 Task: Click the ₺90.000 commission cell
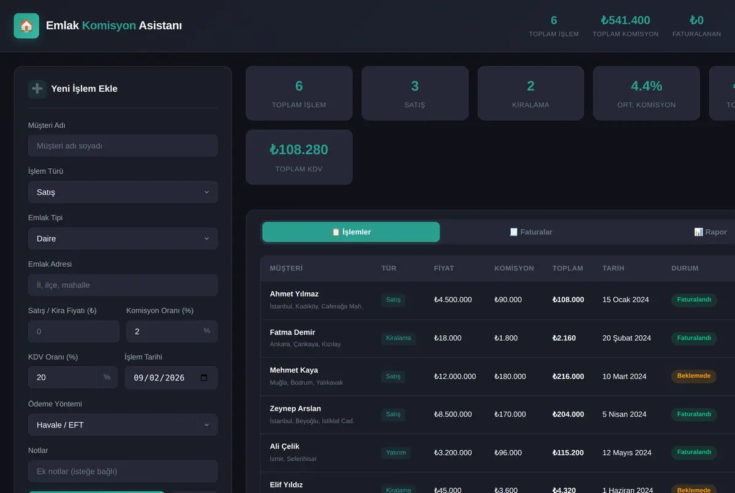(508, 300)
